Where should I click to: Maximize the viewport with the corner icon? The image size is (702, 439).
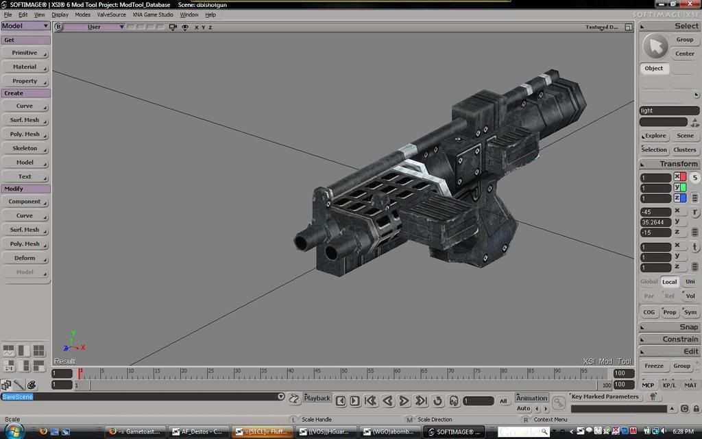coord(629,27)
